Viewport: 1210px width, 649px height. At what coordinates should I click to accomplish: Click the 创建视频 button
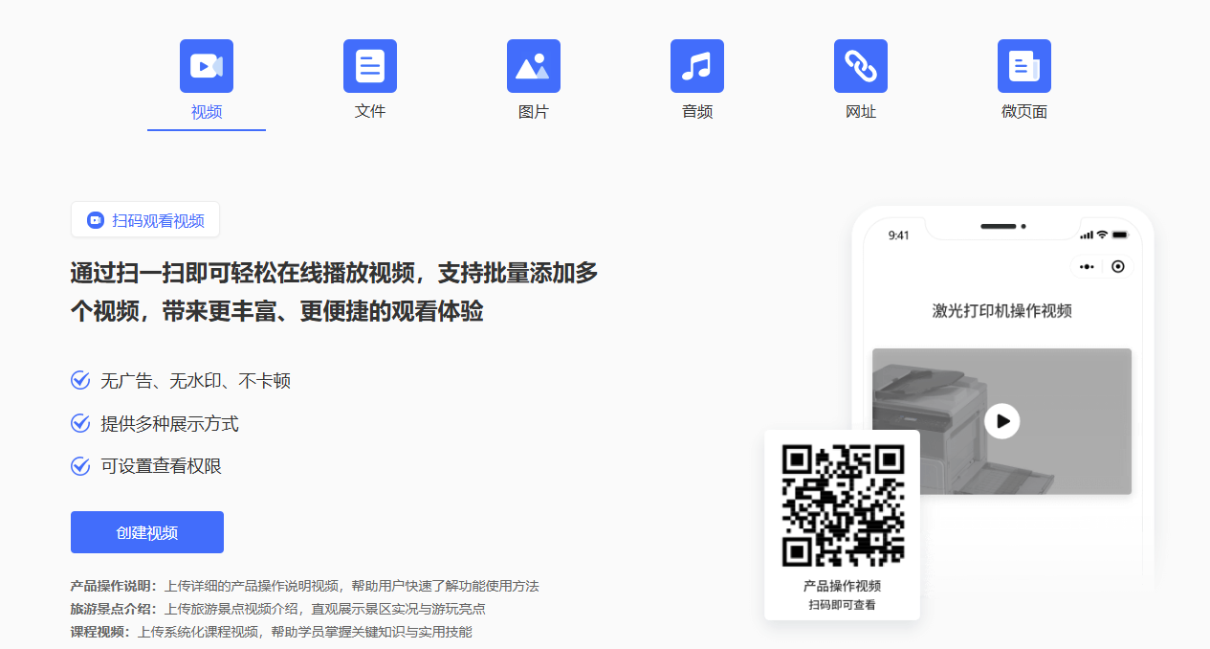(x=147, y=532)
